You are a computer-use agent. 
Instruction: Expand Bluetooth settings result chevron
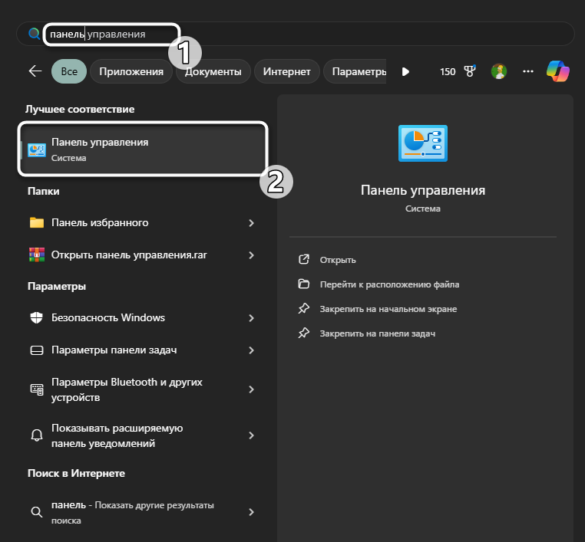pyautogui.click(x=252, y=389)
